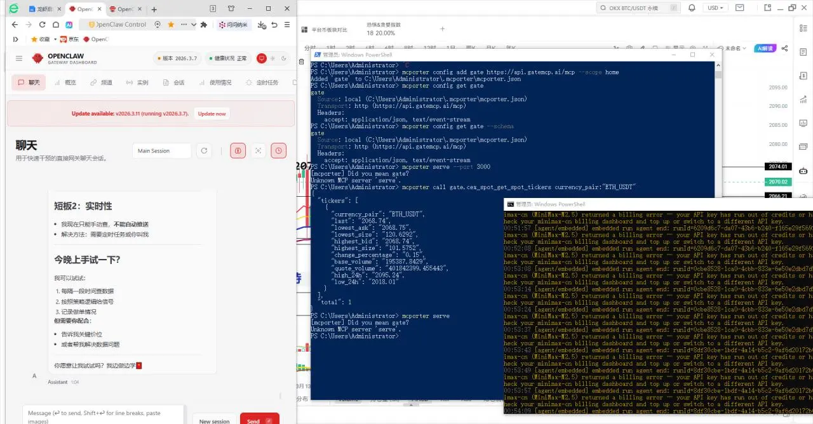This screenshot has height=424, width=813.
Task: Open the 平台币板块对比 panel
Action: point(325,29)
